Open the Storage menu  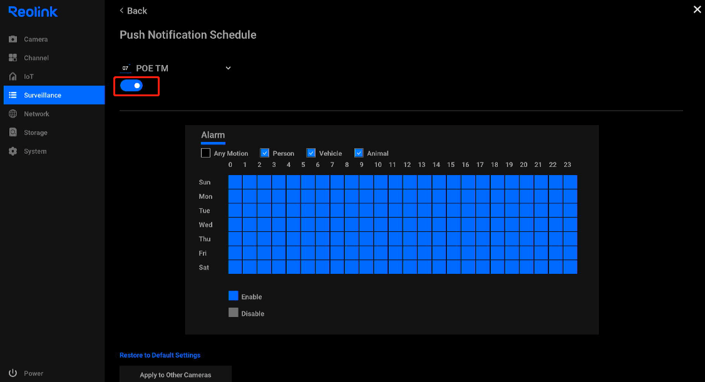(x=54, y=133)
